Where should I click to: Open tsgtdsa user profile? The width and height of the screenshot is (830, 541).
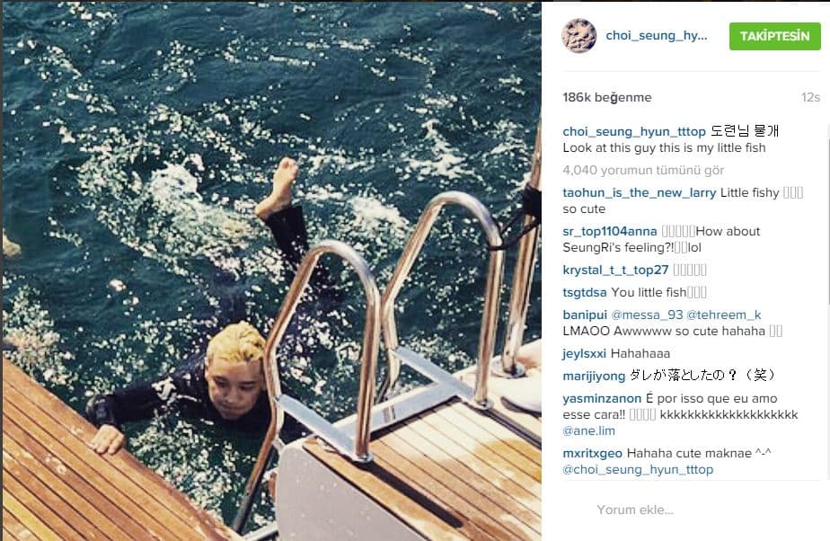(585, 292)
